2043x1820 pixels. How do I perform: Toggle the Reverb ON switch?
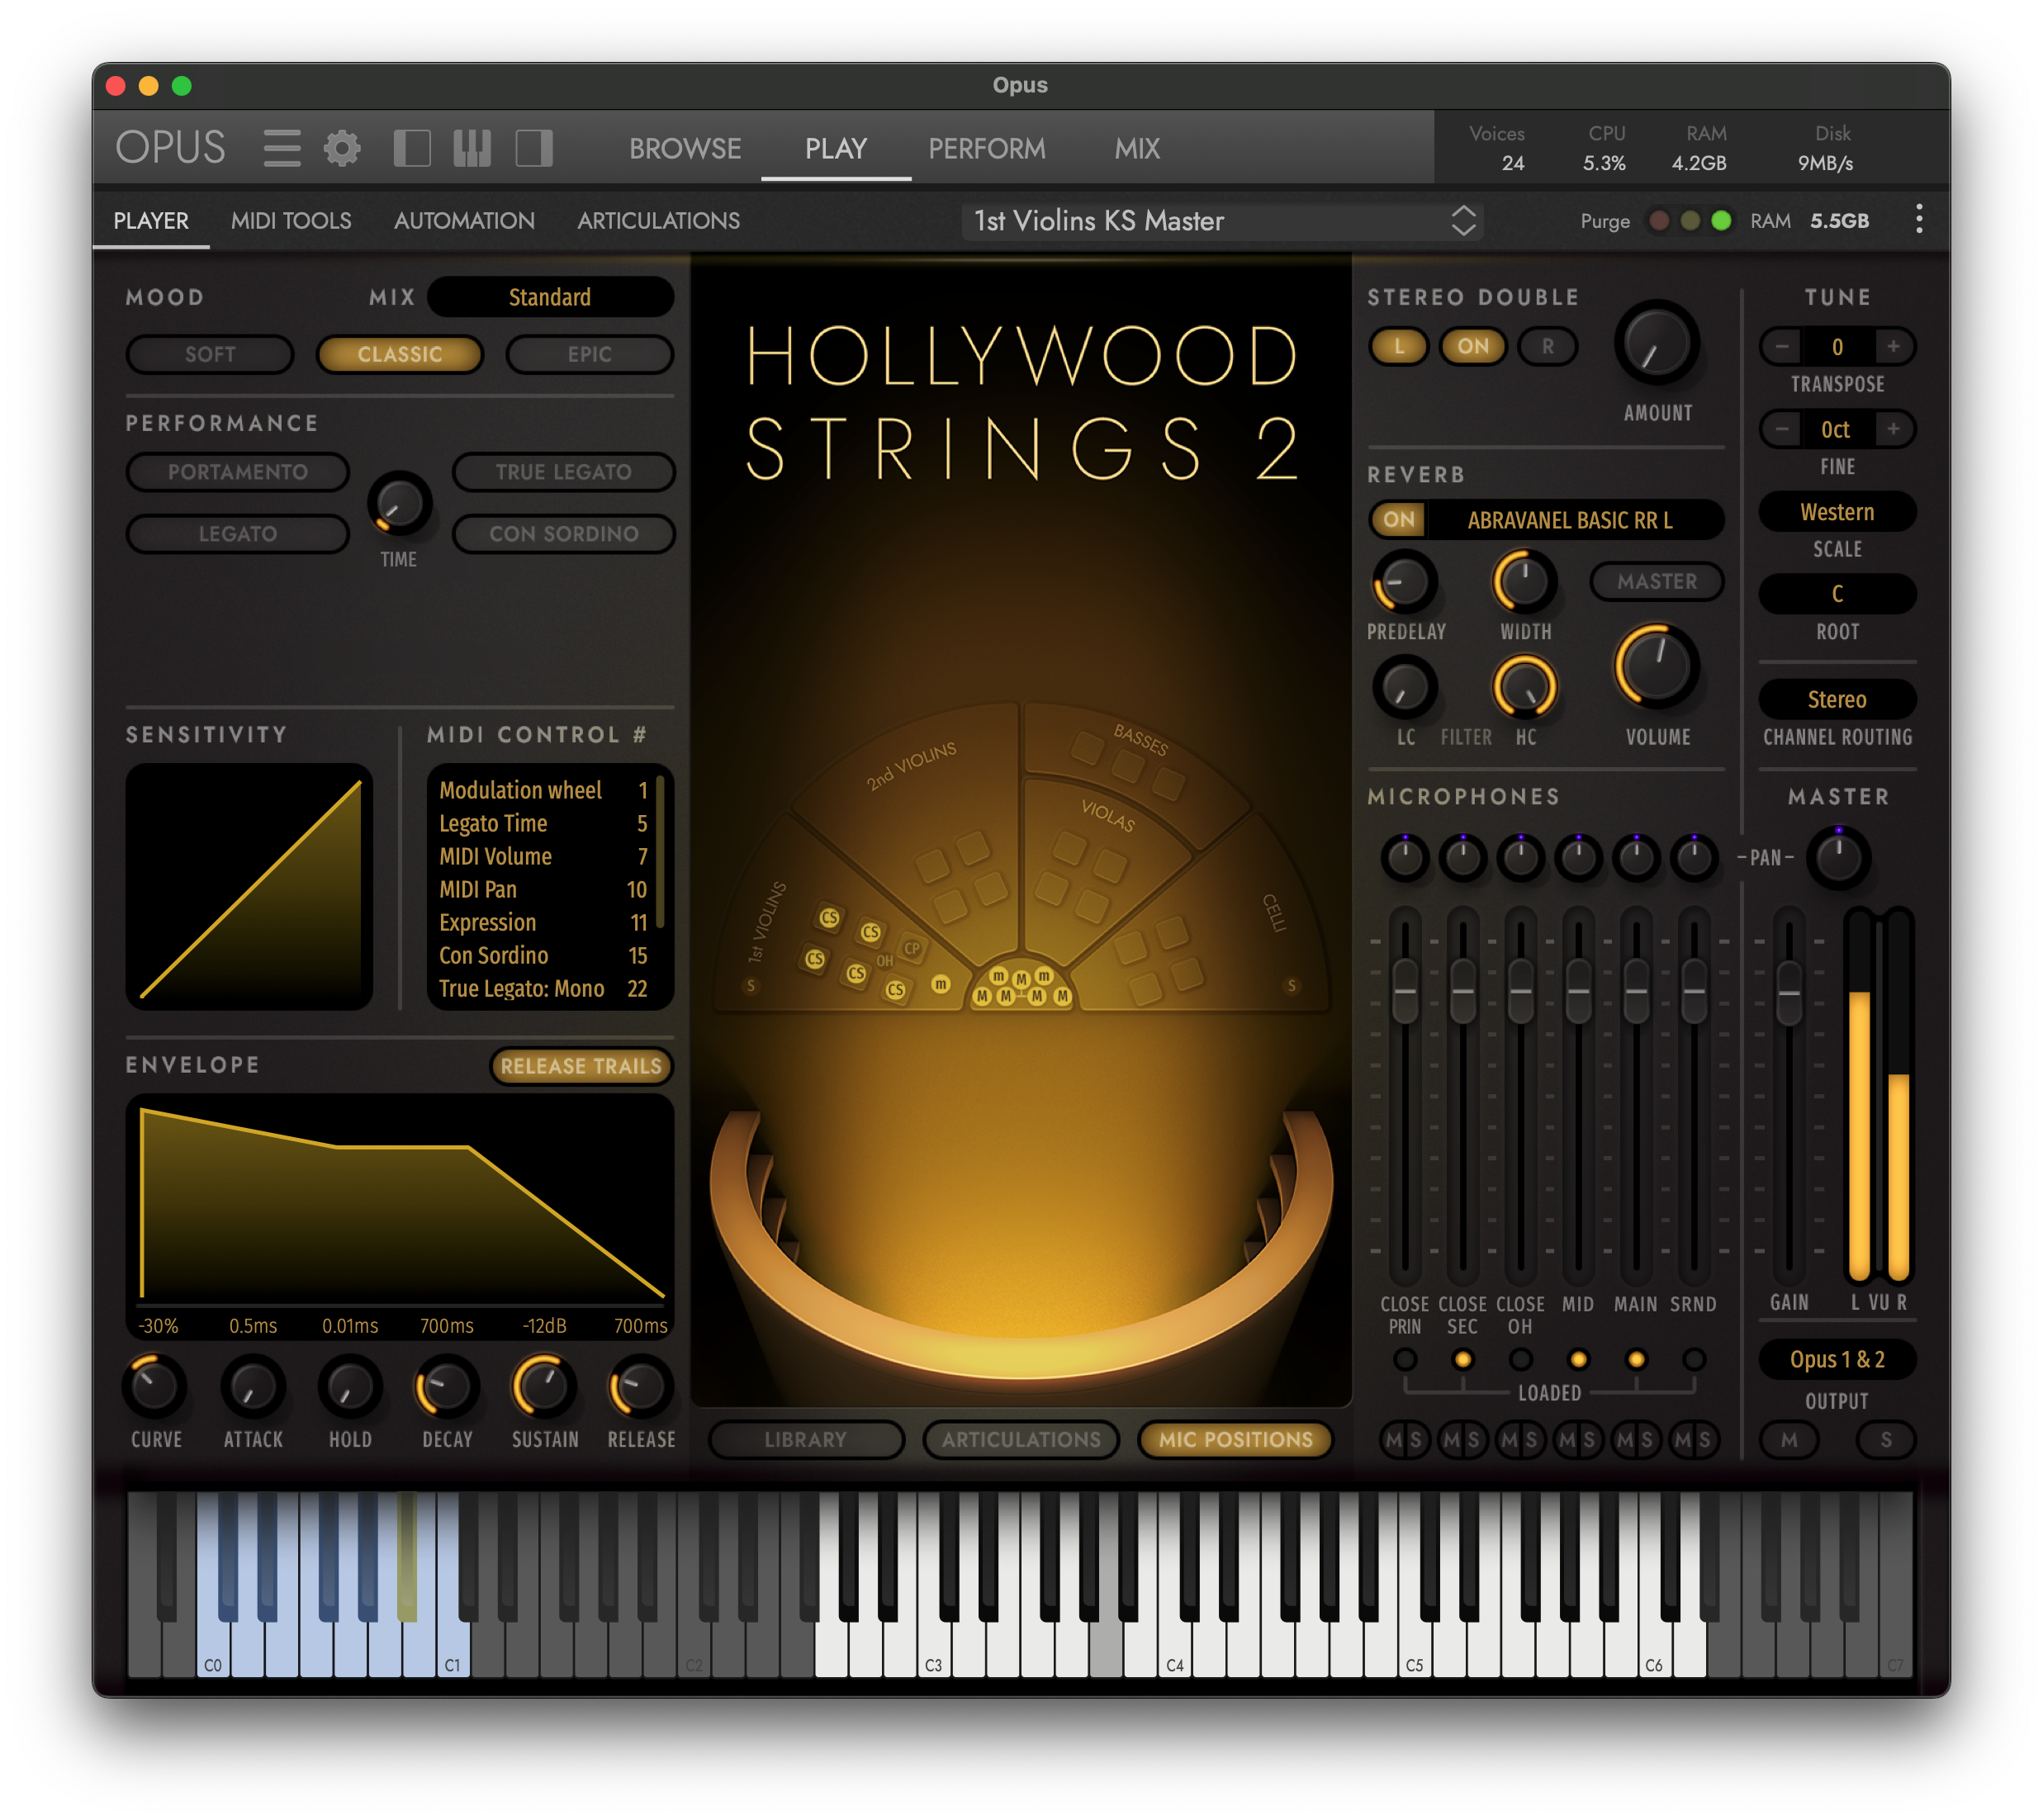(x=1399, y=520)
